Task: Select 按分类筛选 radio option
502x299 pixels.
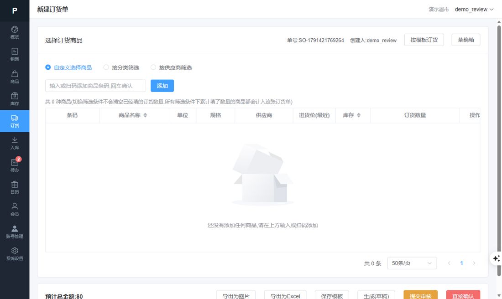Action: pos(121,67)
